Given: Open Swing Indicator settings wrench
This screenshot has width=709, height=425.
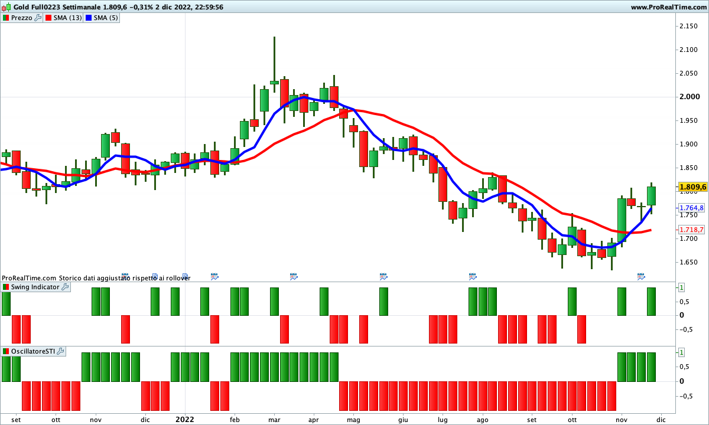Looking at the screenshot, I should coord(65,287).
